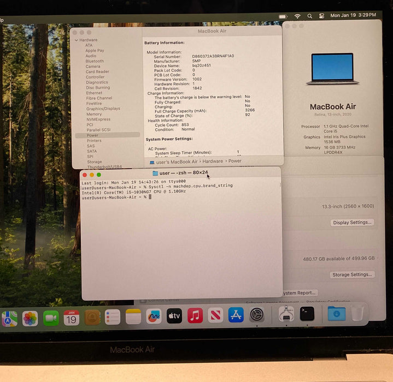Open Spotlight search in the menu bar
The height and width of the screenshot is (382, 393).
point(310,16)
